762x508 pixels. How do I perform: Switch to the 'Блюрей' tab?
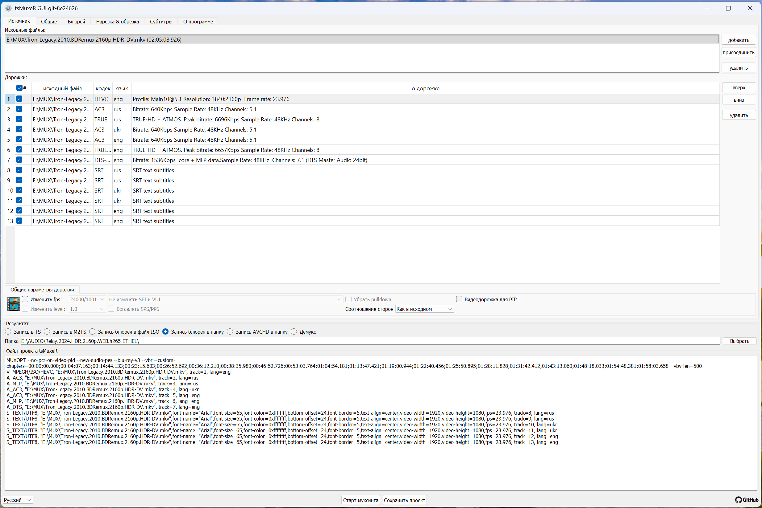[x=76, y=22]
